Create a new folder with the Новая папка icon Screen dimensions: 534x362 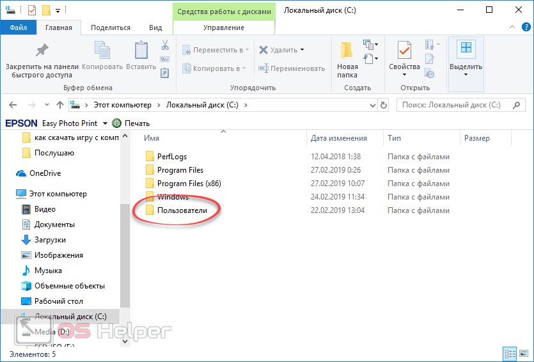coord(347,51)
